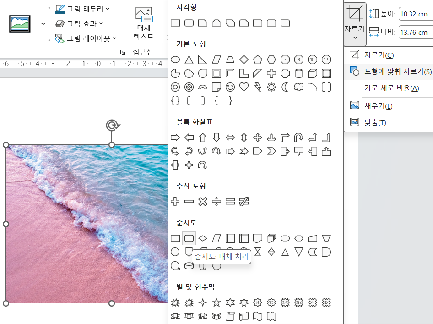
Task: Open 가로 세로 비율(A) submenu
Action: tap(388, 88)
